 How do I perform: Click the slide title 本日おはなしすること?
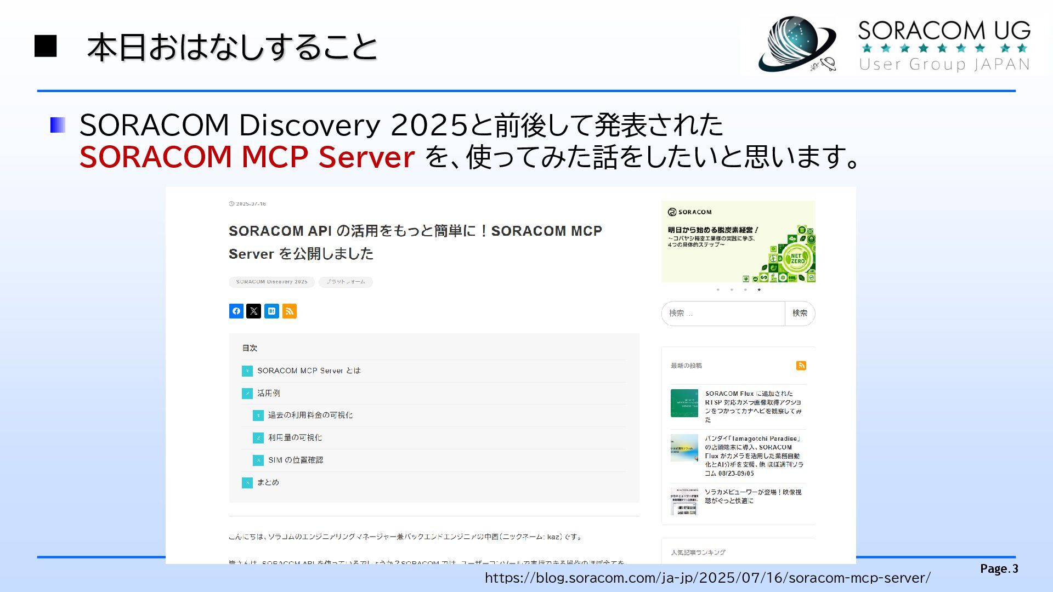(233, 47)
